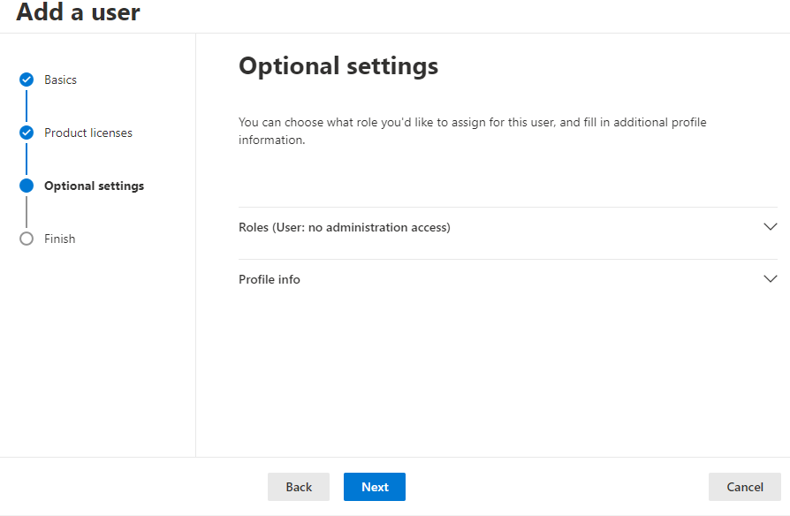Open Roles (User: no administration access) row

pos(508,227)
